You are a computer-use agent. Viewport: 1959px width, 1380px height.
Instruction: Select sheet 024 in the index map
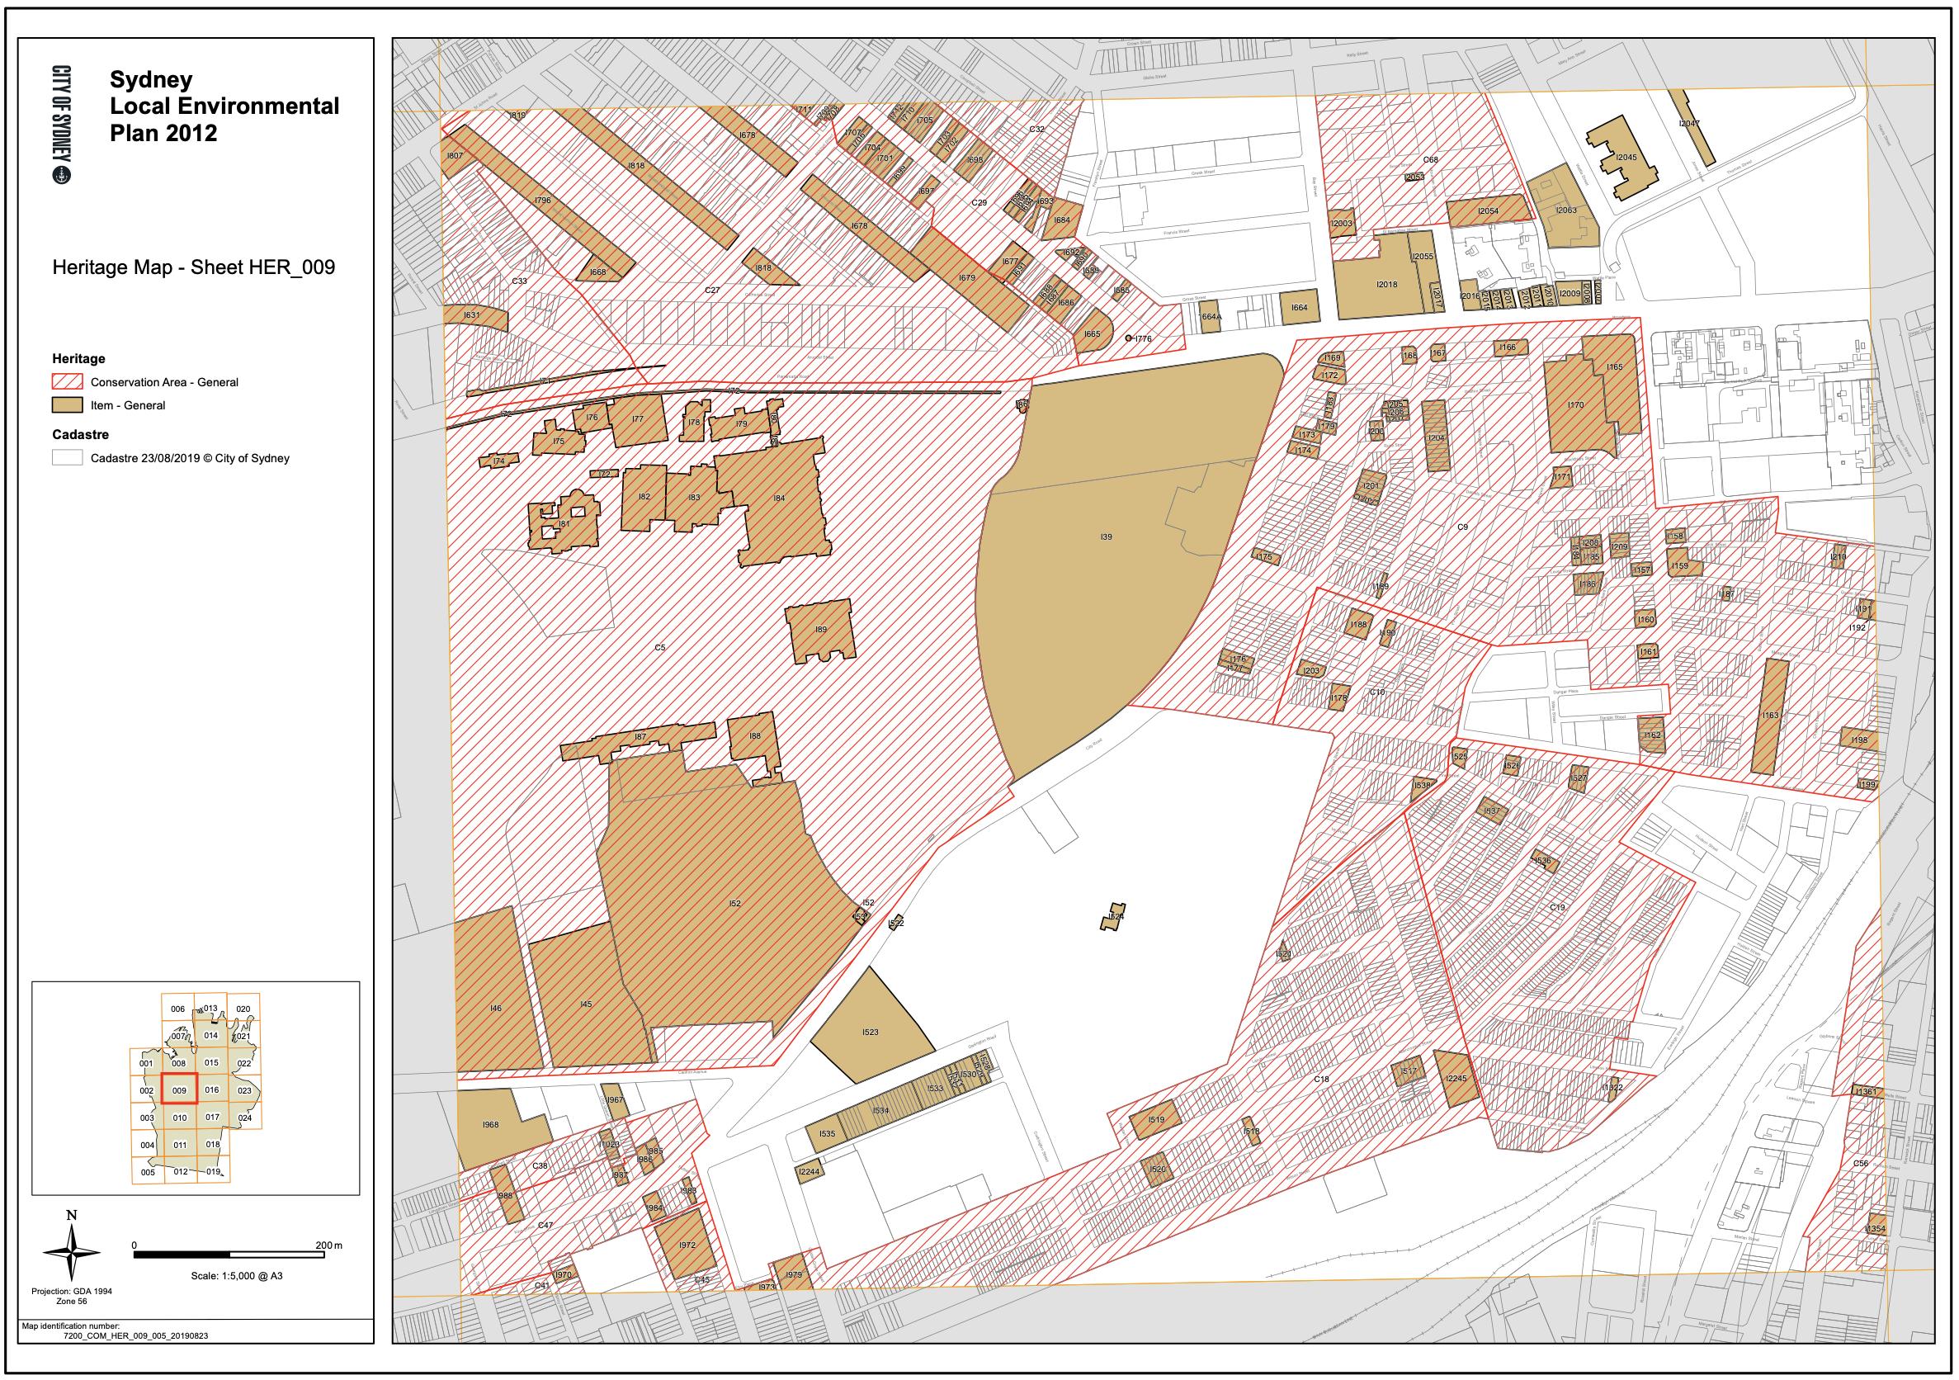[x=245, y=1118]
